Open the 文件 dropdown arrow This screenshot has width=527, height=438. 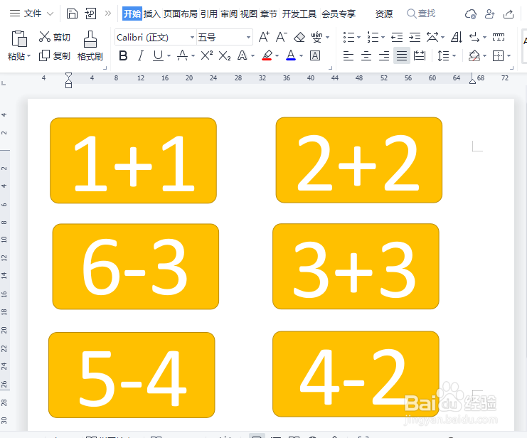(x=50, y=14)
